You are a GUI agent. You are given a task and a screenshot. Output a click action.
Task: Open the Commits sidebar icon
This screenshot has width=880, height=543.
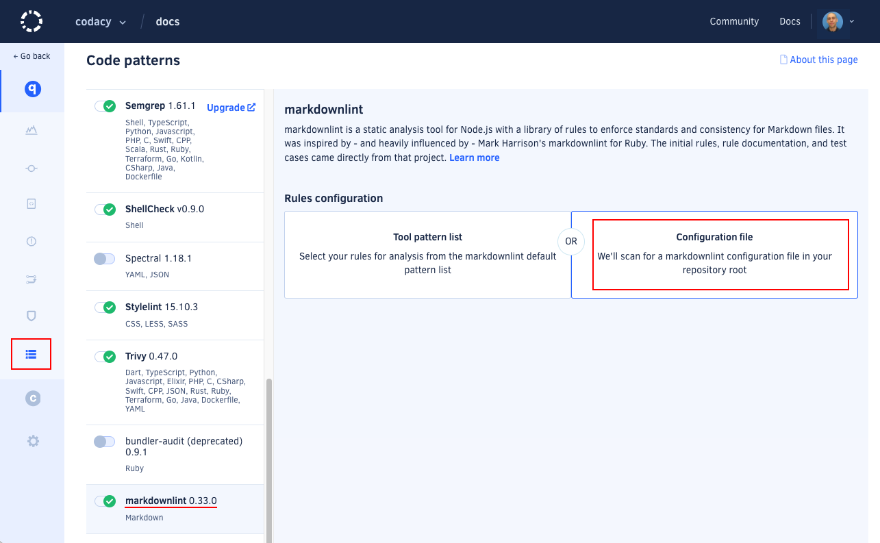32,168
